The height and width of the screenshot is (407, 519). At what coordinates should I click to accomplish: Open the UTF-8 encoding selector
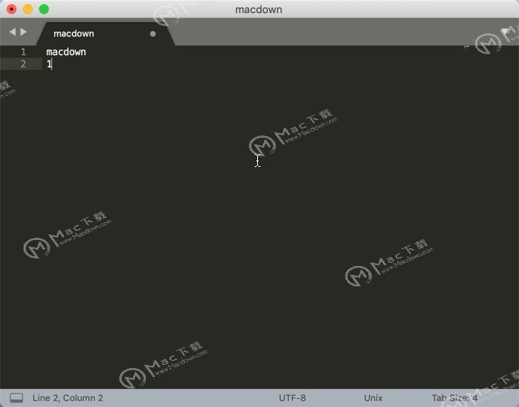point(292,398)
